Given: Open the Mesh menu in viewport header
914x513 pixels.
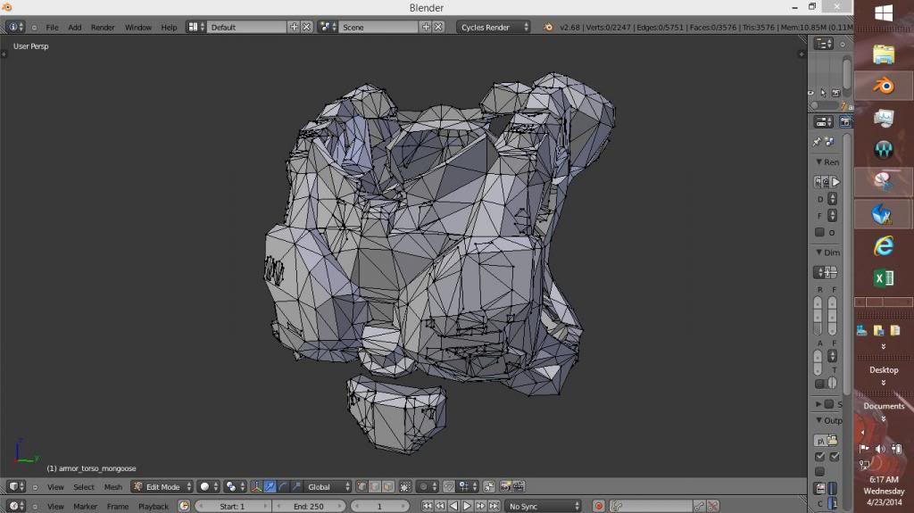Looking at the screenshot, I should coord(113,487).
